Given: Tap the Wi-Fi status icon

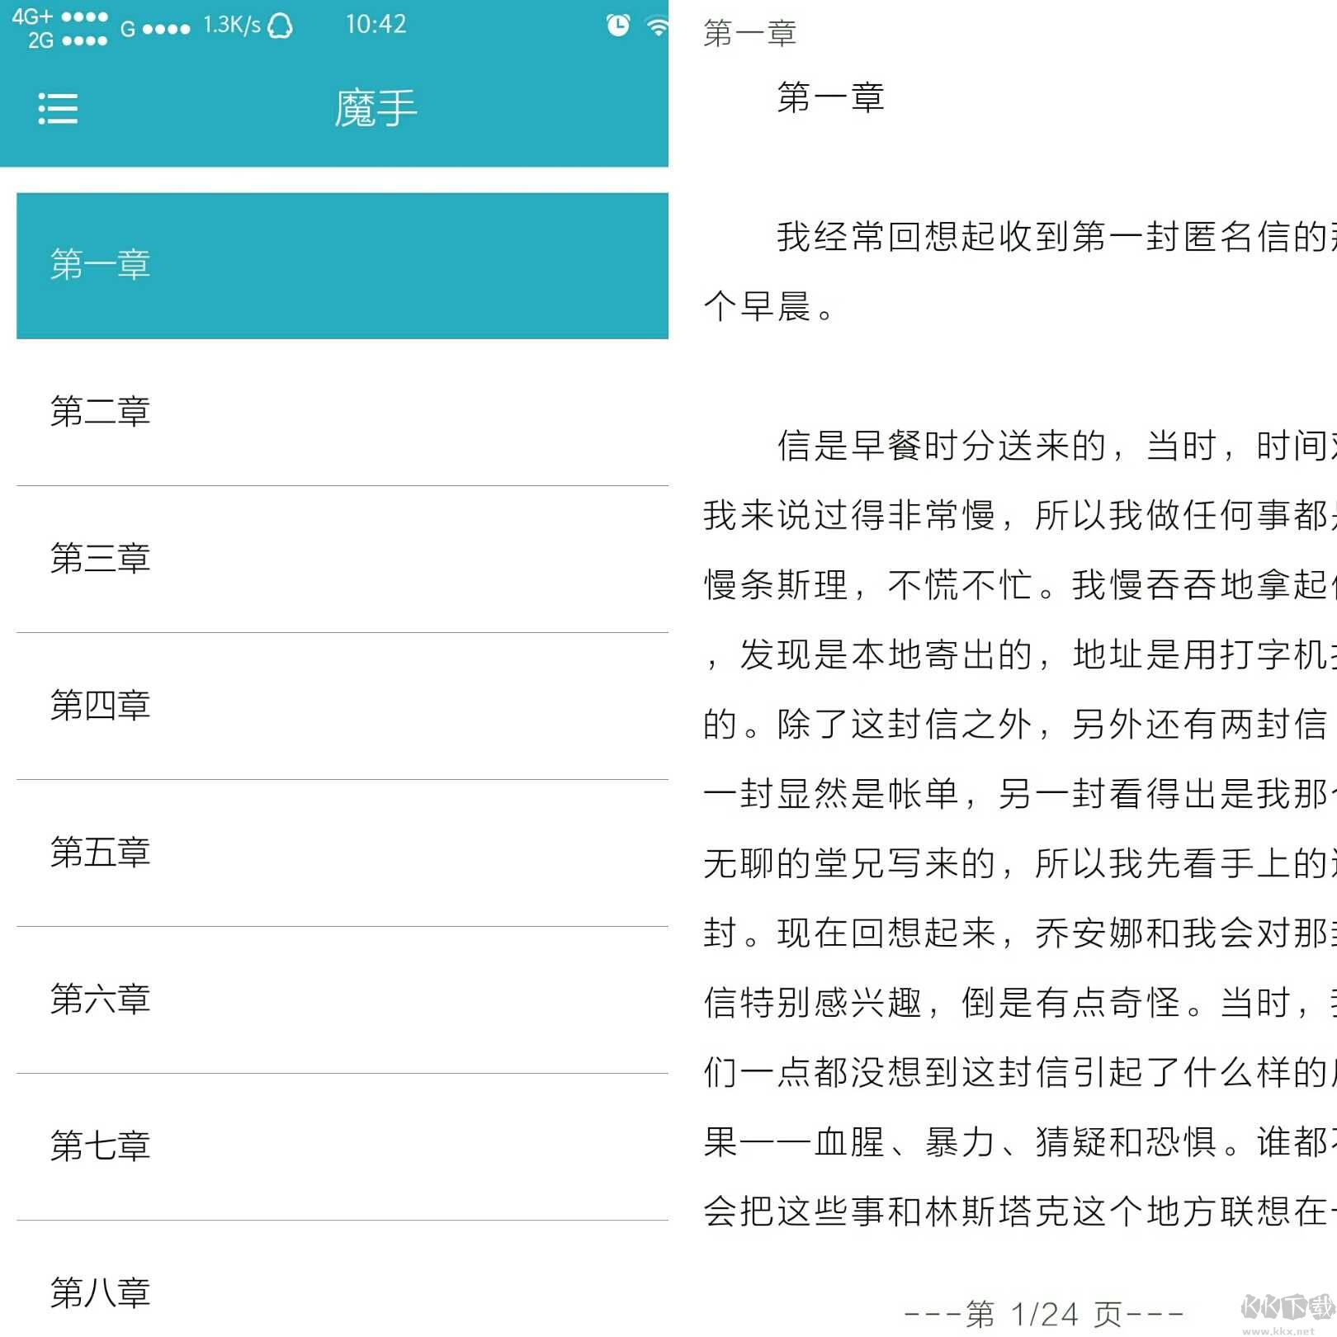Looking at the screenshot, I should [658, 24].
